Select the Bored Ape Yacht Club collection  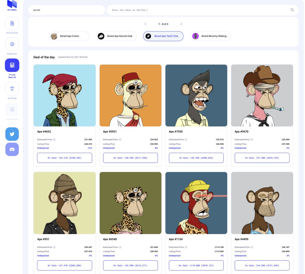coord(163,36)
